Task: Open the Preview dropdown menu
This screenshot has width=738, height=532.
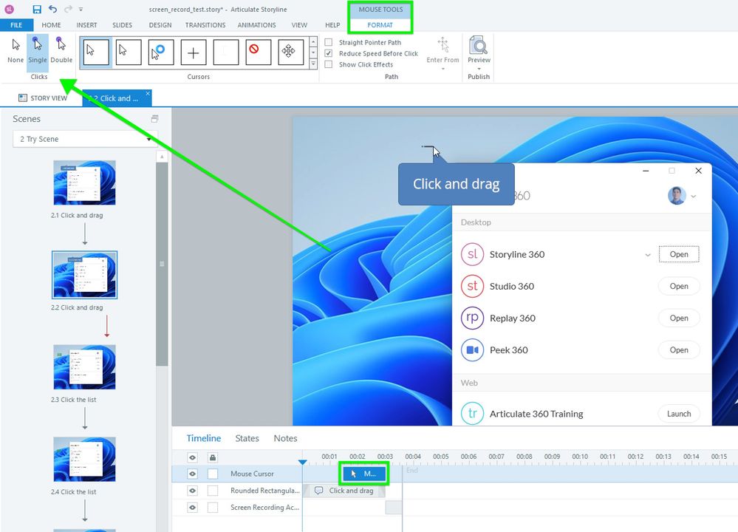Action: pos(479,69)
